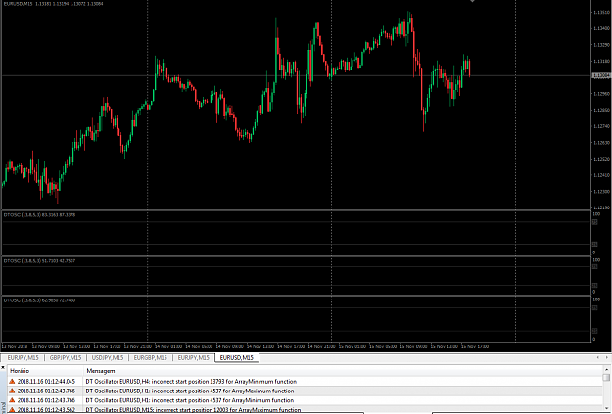612x414 pixels.
Task: Click warning icon of the H1 ArrayMinimum log entry
Action: pyautogui.click(x=12, y=400)
